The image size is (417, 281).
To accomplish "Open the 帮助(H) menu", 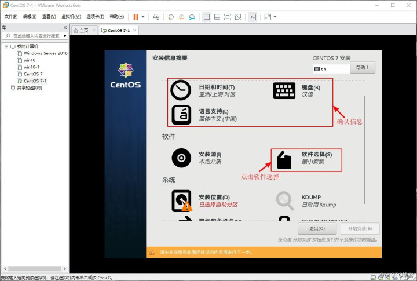I will (x=117, y=17).
